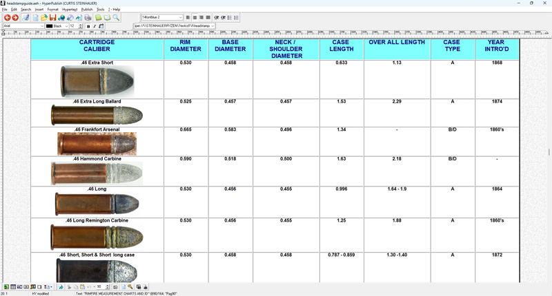The height and width of the screenshot is (296, 552).
Task: Open the Hypertext menu
Action: click(x=71, y=10)
